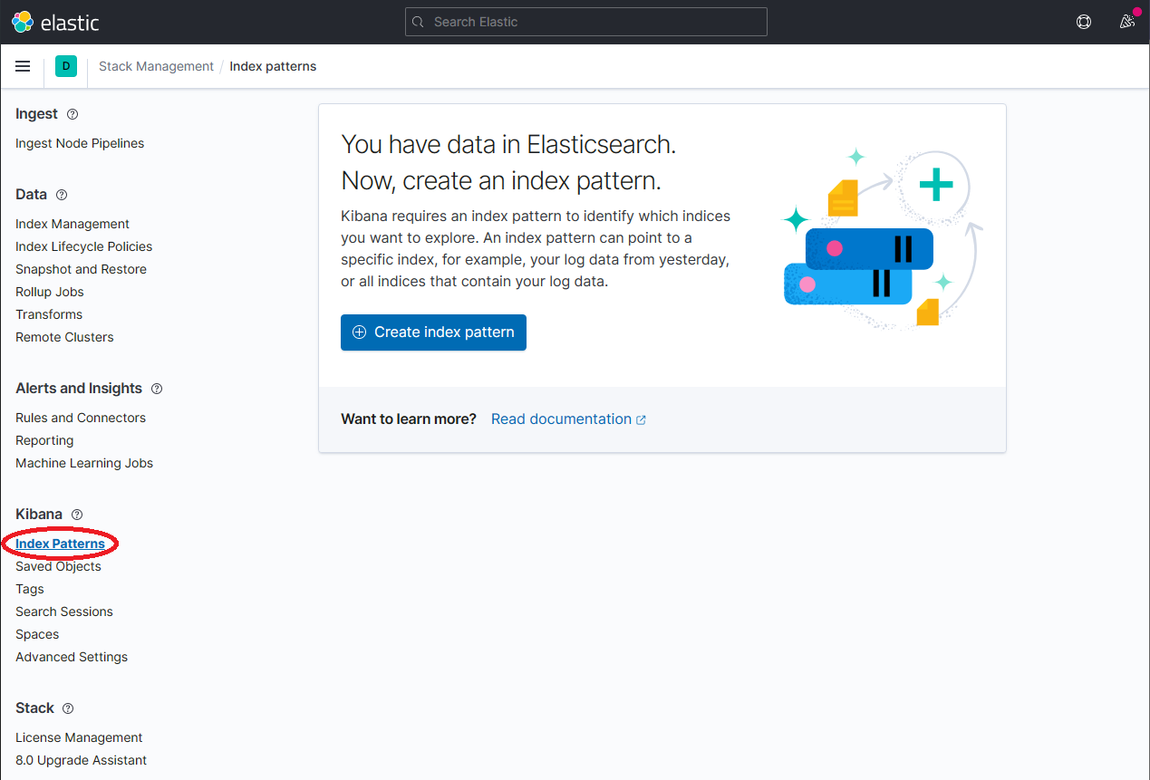Viewport: 1150px width, 780px height.
Task: Click the user profile icon with notification dot
Action: [x=1126, y=21]
